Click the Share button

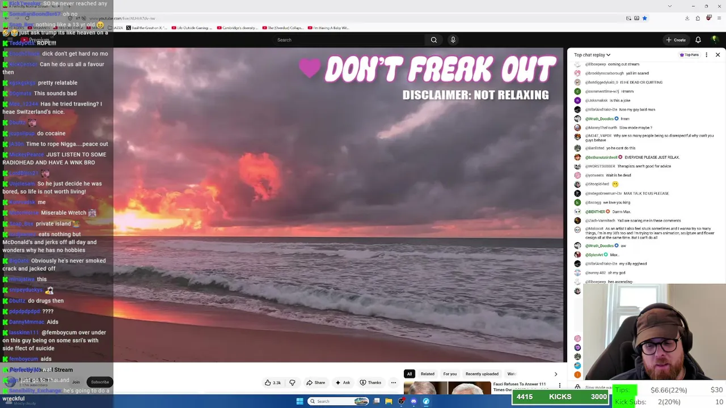point(316,382)
